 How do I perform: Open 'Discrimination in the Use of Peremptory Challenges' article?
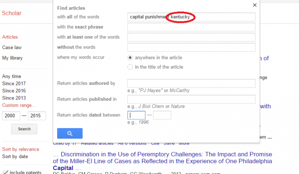coord(162,161)
